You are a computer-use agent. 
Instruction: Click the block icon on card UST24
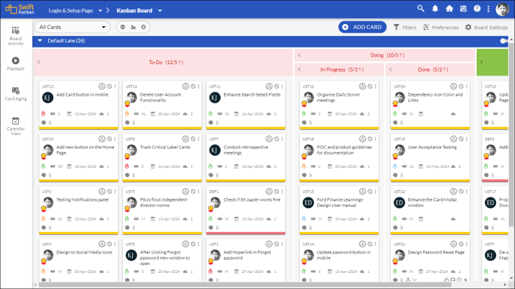pos(461,86)
